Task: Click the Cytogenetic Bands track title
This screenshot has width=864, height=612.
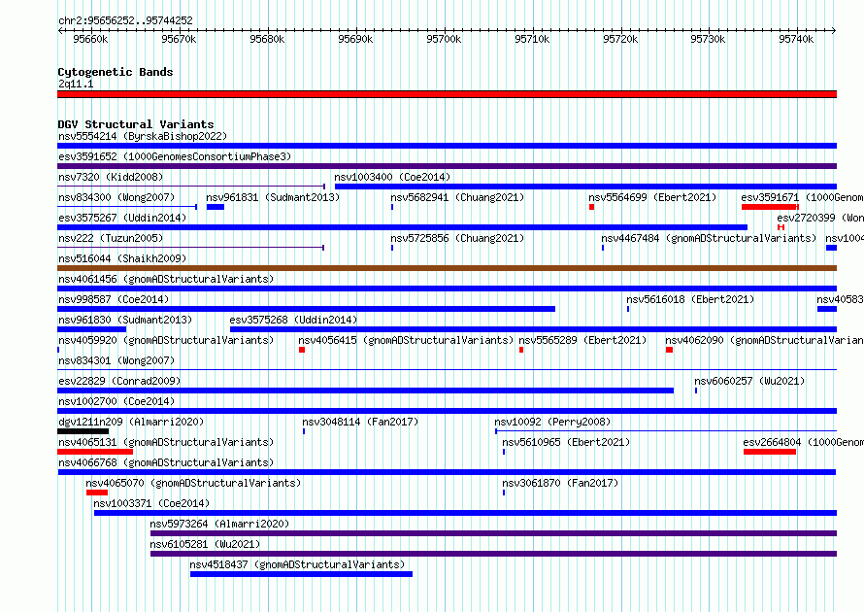Action: pos(116,72)
